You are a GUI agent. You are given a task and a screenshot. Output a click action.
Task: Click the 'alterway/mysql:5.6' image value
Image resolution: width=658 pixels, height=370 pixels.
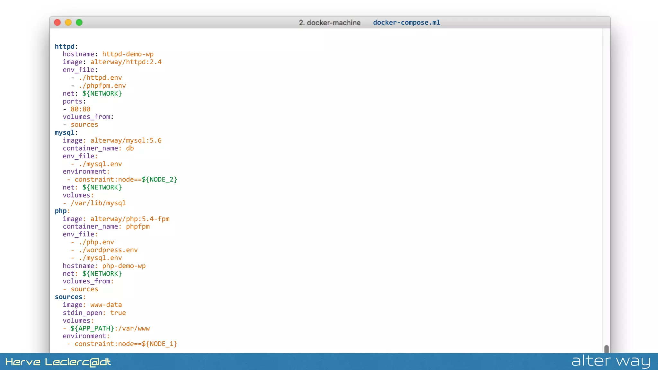(126, 140)
